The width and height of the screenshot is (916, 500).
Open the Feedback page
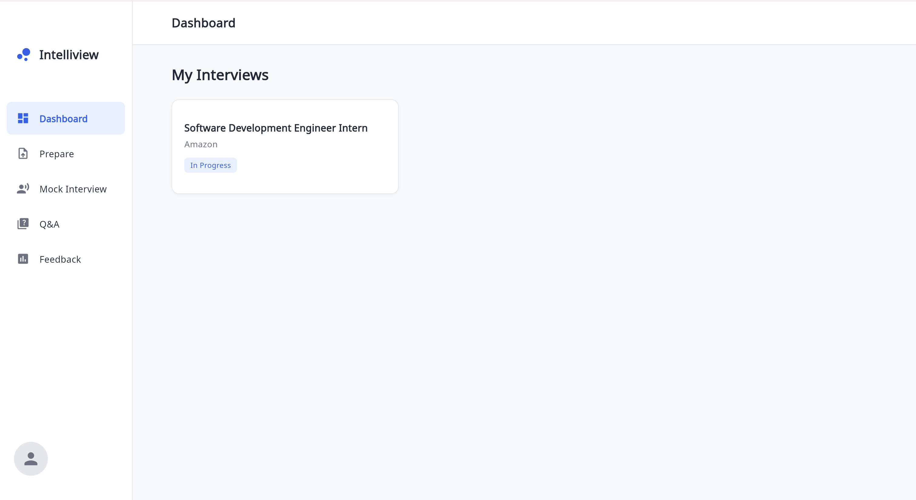pos(60,260)
